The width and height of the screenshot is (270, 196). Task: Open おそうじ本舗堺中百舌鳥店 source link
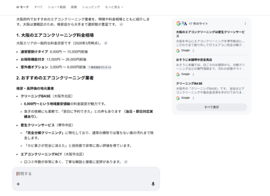194,60
